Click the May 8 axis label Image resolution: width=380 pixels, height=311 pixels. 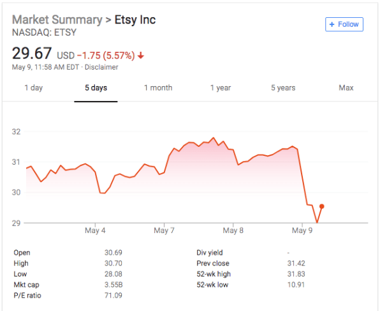(233, 230)
